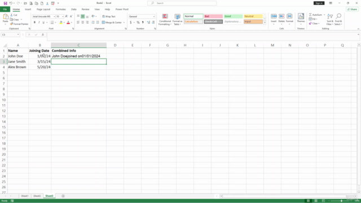Cut the selected cell
This screenshot has width=361, height=203.
click(14, 15)
